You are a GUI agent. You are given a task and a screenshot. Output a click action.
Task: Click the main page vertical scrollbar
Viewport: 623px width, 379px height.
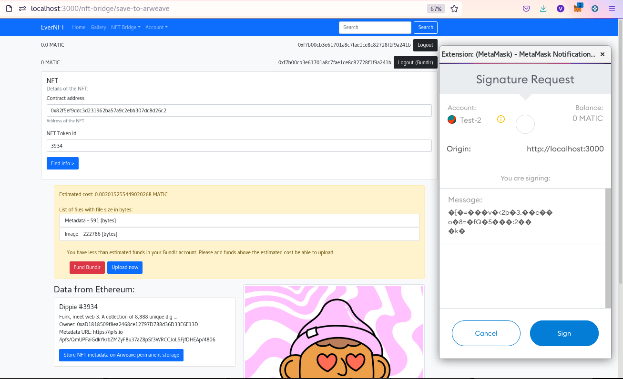click(x=620, y=152)
